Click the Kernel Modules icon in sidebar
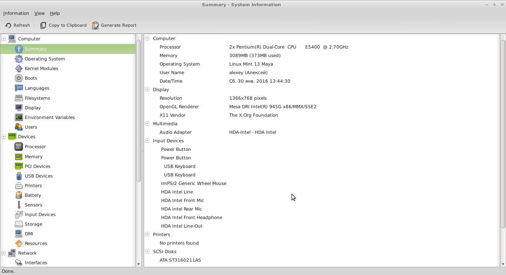The image size is (506, 275). [19, 69]
